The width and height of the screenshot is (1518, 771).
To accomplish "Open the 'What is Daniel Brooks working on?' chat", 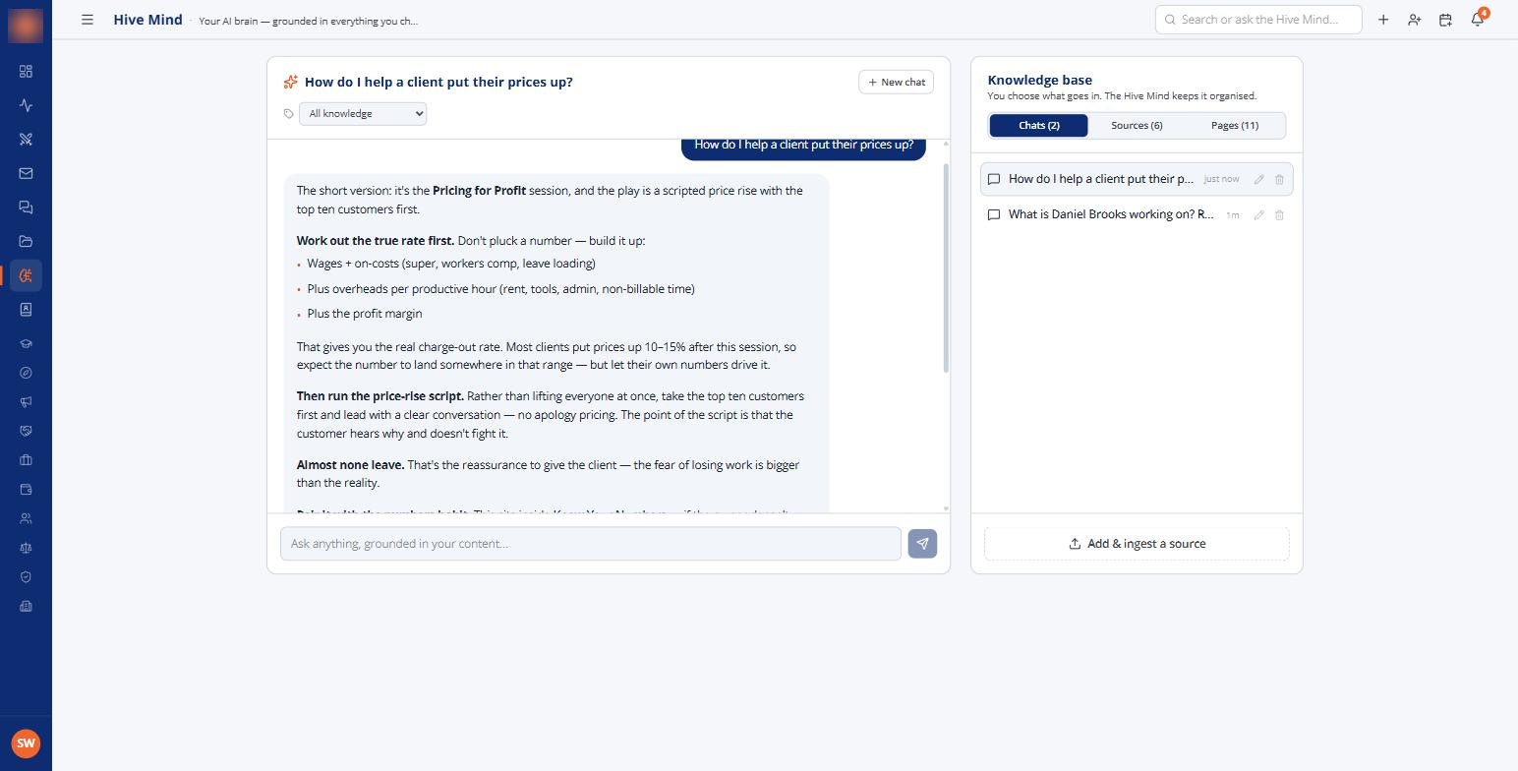I will click(1111, 214).
